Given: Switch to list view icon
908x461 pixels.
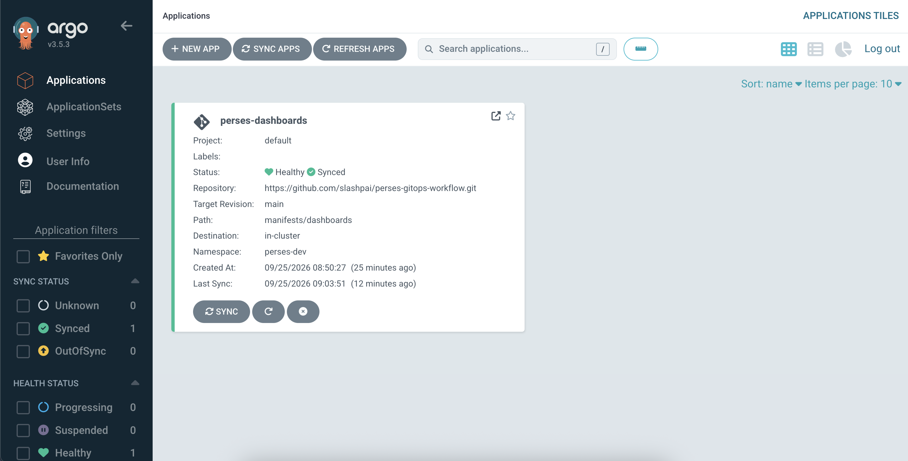Looking at the screenshot, I should click(x=815, y=49).
